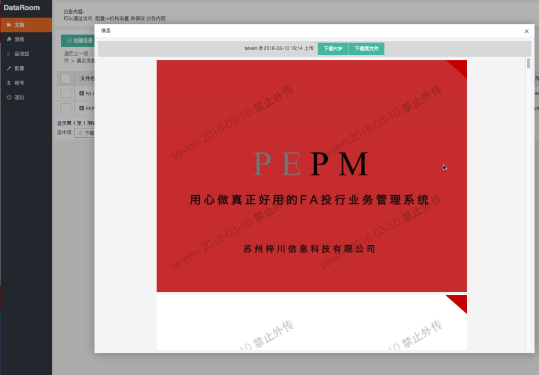This screenshot has height=375, width=539.
Task: Click the 信息 dialog title
Action: tap(106, 31)
